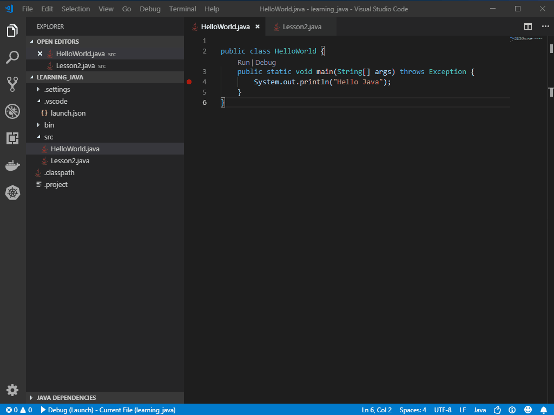554x415 pixels.
Task: Open the Terminal menu
Action: pyautogui.click(x=182, y=9)
